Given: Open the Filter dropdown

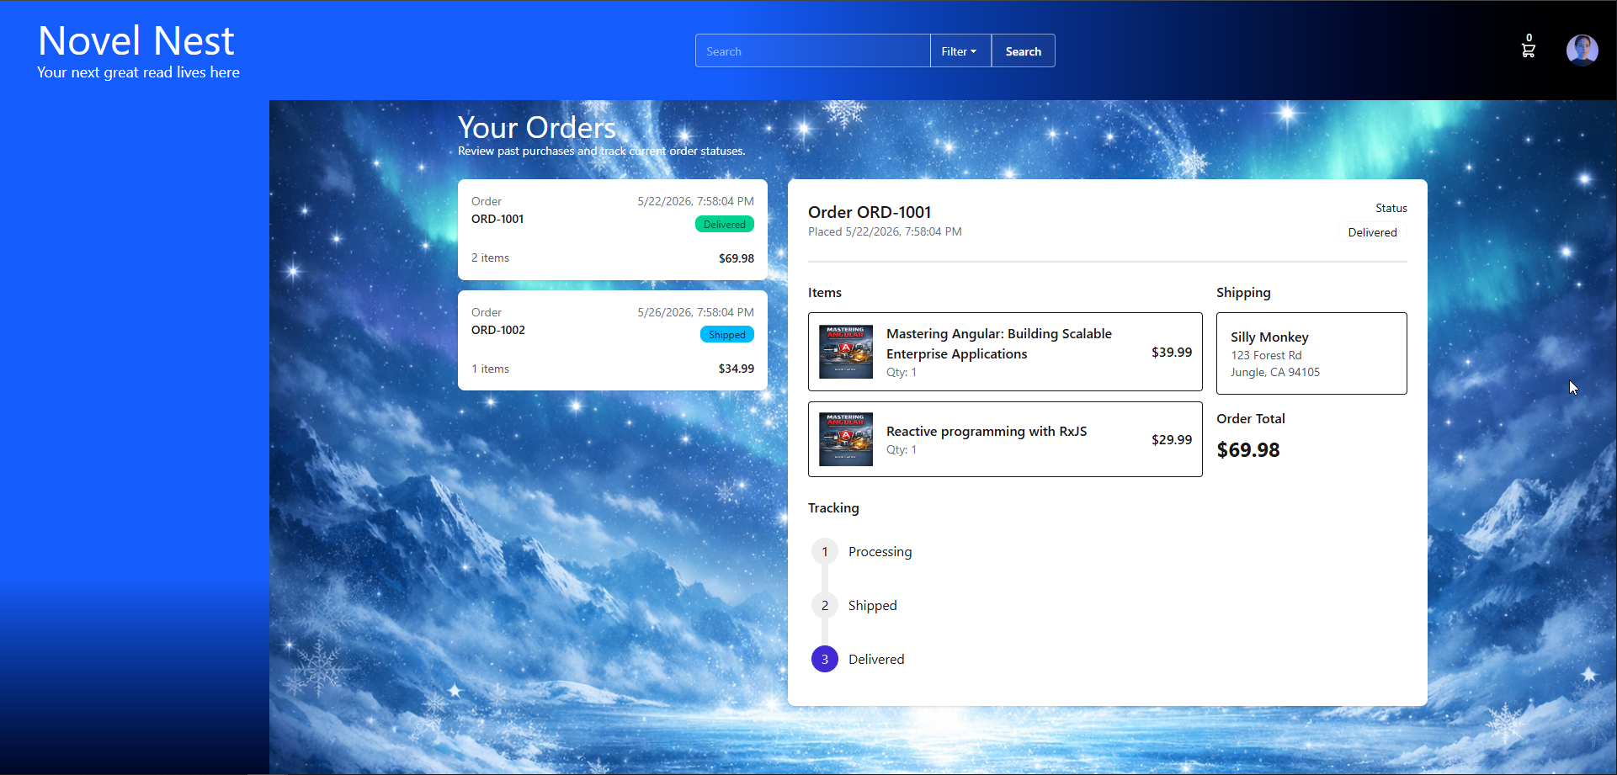Looking at the screenshot, I should pyautogui.click(x=960, y=51).
